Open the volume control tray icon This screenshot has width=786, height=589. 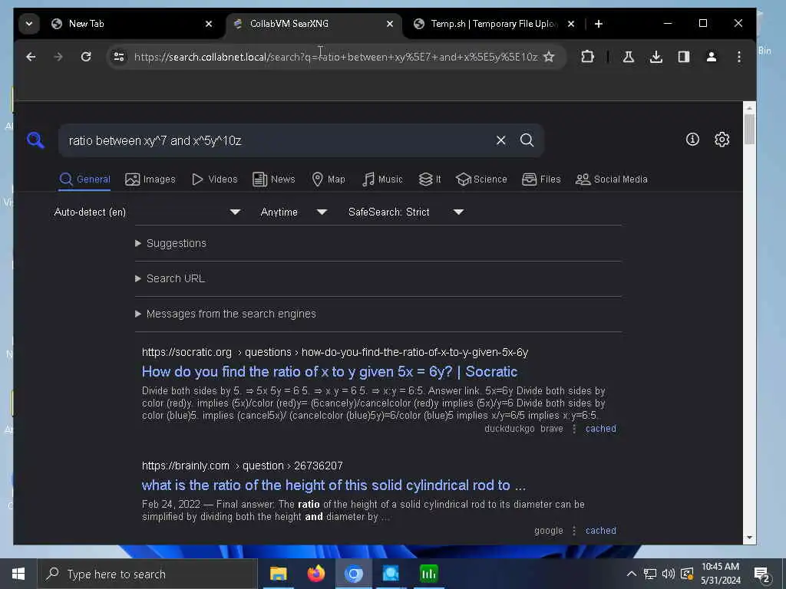pyautogui.click(x=668, y=574)
